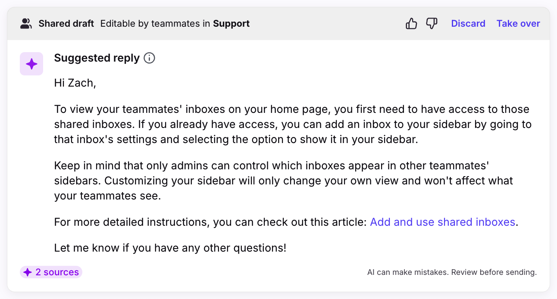This screenshot has width=557, height=299.
Task: Discard the shared draft
Action: pos(468,24)
